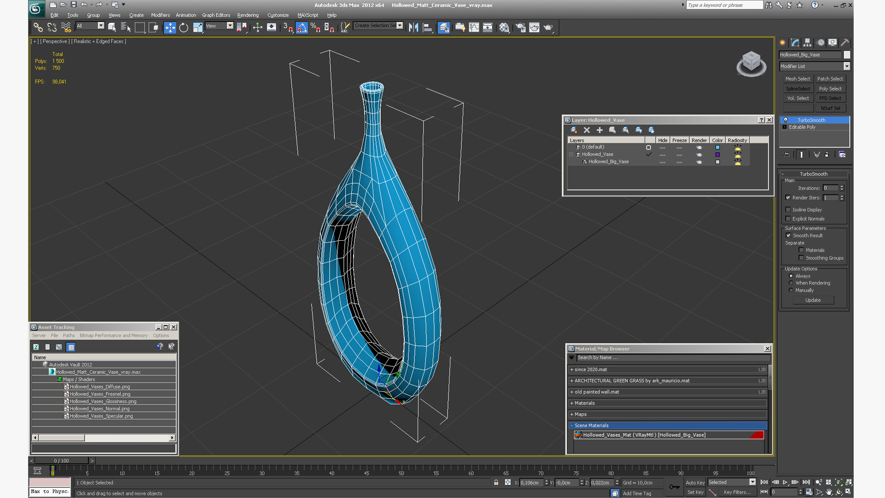Click Delete layer icon in Layer dialog
Image resolution: width=885 pixels, height=498 pixels.
(x=587, y=130)
